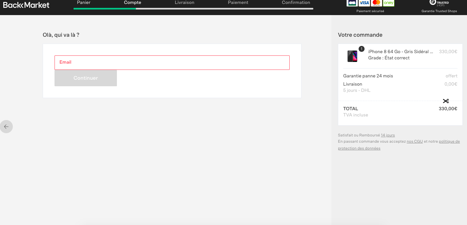Click the Continuer button
The width and height of the screenshot is (467, 225).
(86, 78)
